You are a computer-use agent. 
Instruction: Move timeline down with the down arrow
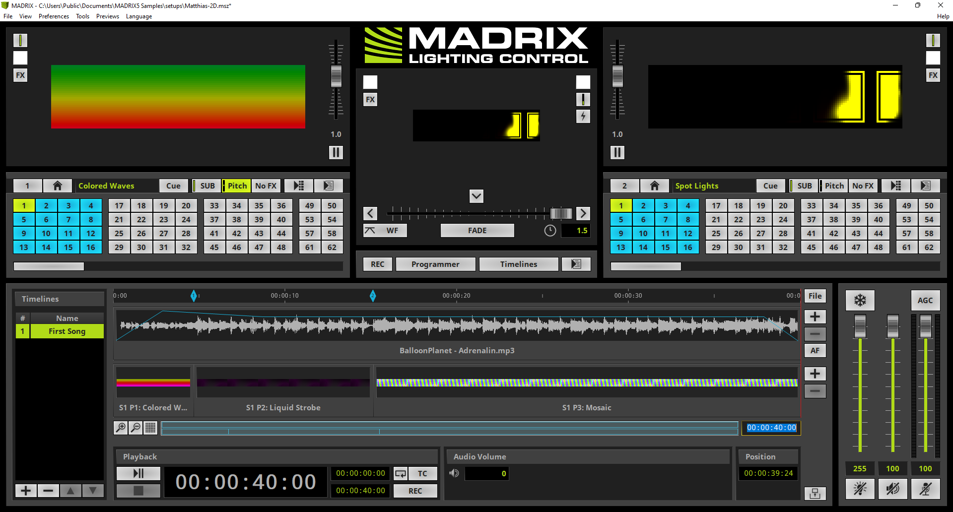(93, 491)
